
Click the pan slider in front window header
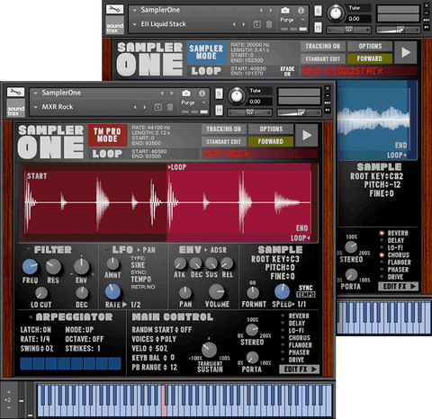pos(249,112)
